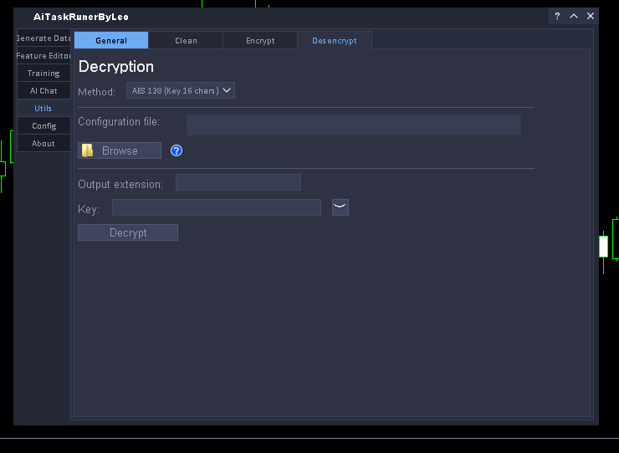Screen dimensions: 619x453
Task: Go to the Feature Editor section
Action: coord(43,56)
